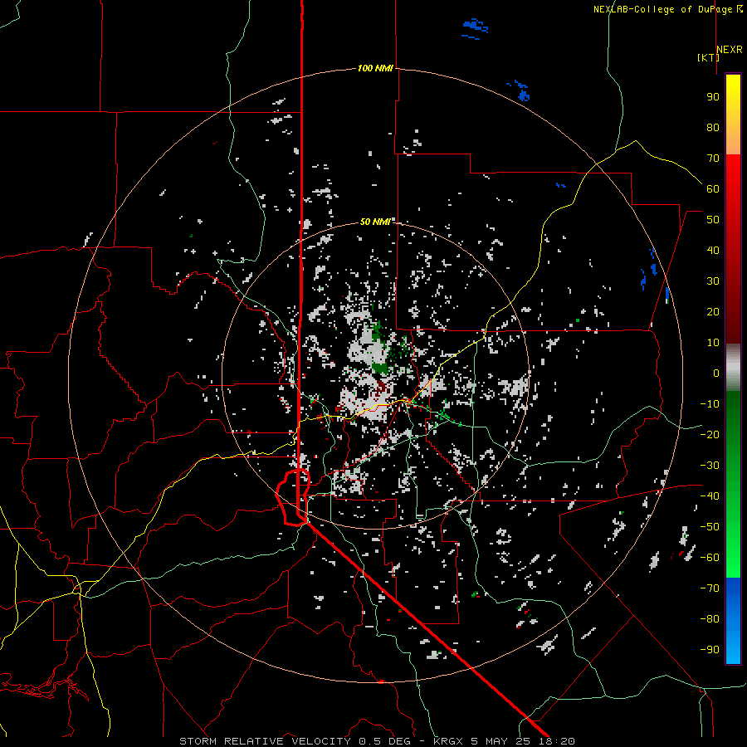Click the -70 value on velocity scale
The width and height of the screenshot is (747, 747).
point(710,588)
